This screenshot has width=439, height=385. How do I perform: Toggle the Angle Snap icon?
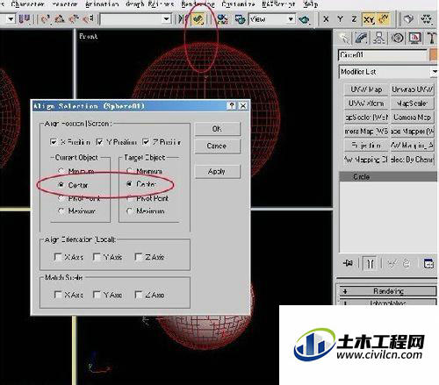[x=60, y=19]
